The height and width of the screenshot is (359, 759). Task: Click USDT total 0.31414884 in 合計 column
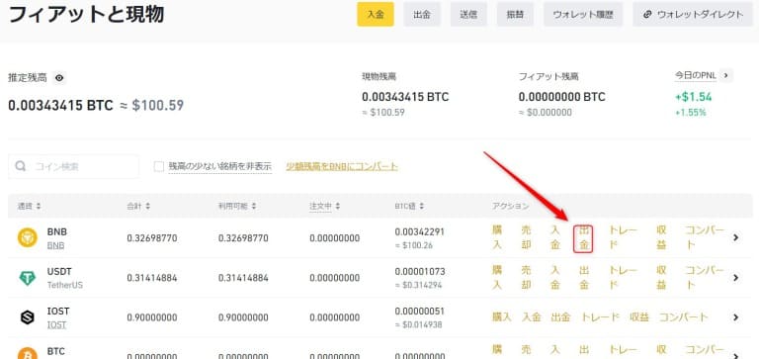152,278
